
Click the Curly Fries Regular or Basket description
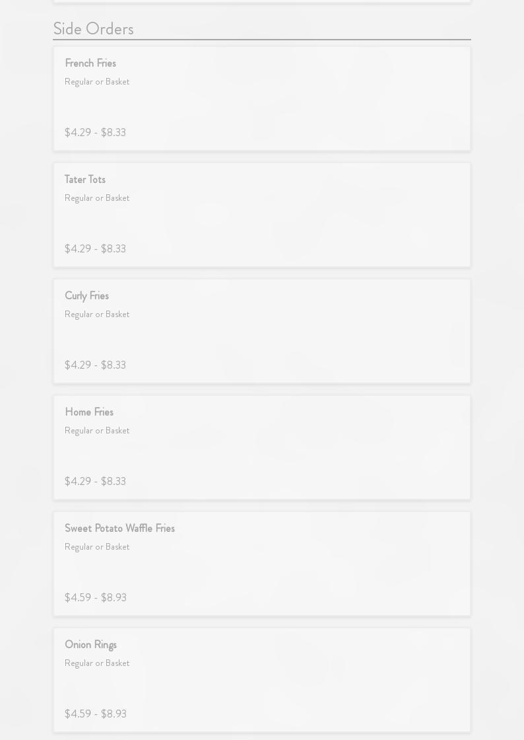(97, 314)
